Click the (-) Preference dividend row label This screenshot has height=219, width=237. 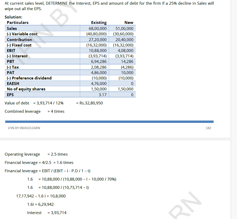click(x=29, y=78)
